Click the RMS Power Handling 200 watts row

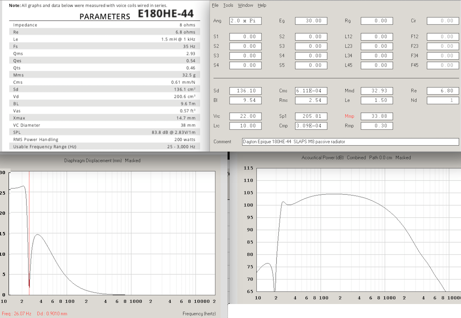(x=104, y=139)
